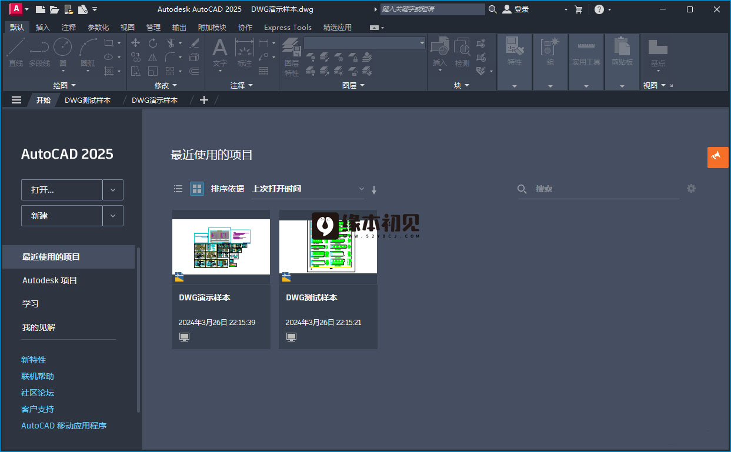Click the new drawing plus tab button

[204, 100]
